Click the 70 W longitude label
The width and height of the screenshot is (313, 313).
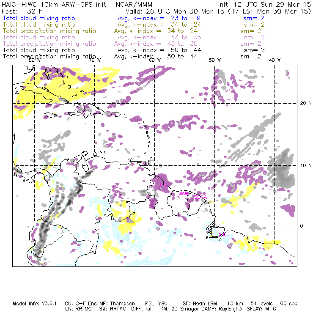coord(95,60)
